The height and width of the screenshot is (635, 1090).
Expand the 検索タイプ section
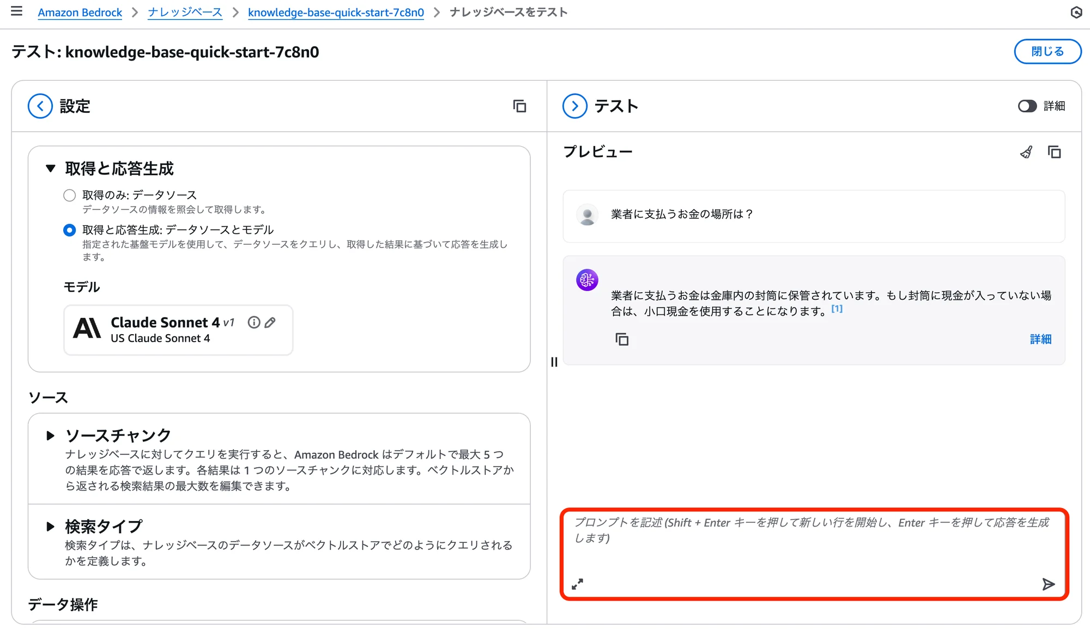pyautogui.click(x=51, y=526)
